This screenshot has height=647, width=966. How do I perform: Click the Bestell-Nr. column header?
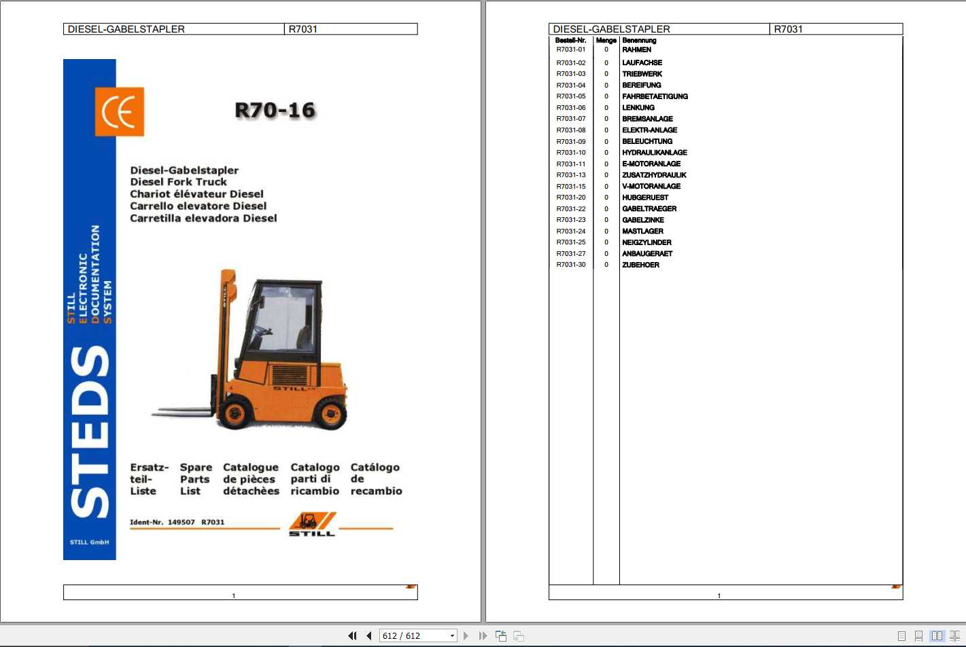tap(570, 40)
